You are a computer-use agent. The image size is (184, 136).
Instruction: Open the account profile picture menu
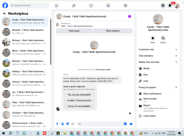pos(177,6)
